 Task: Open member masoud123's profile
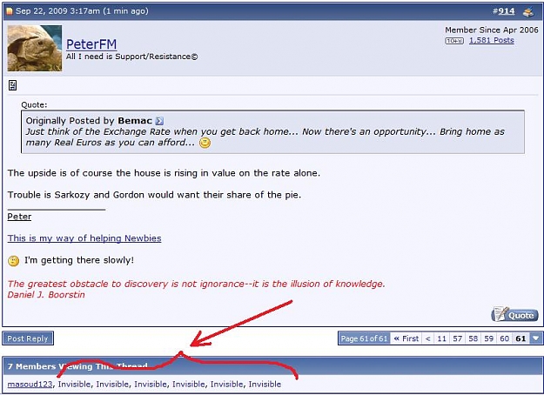(30, 385)
